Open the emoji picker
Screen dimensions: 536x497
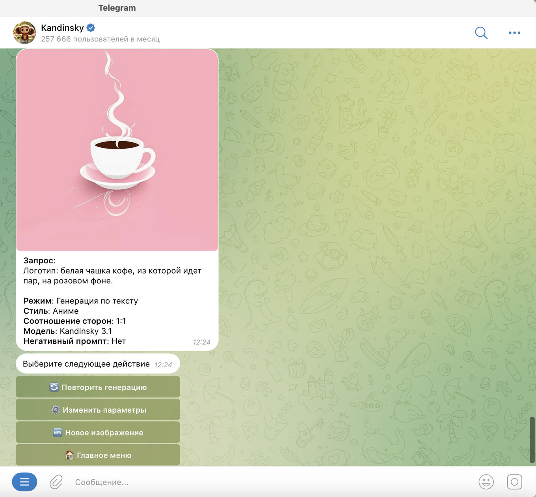point(486,482)
